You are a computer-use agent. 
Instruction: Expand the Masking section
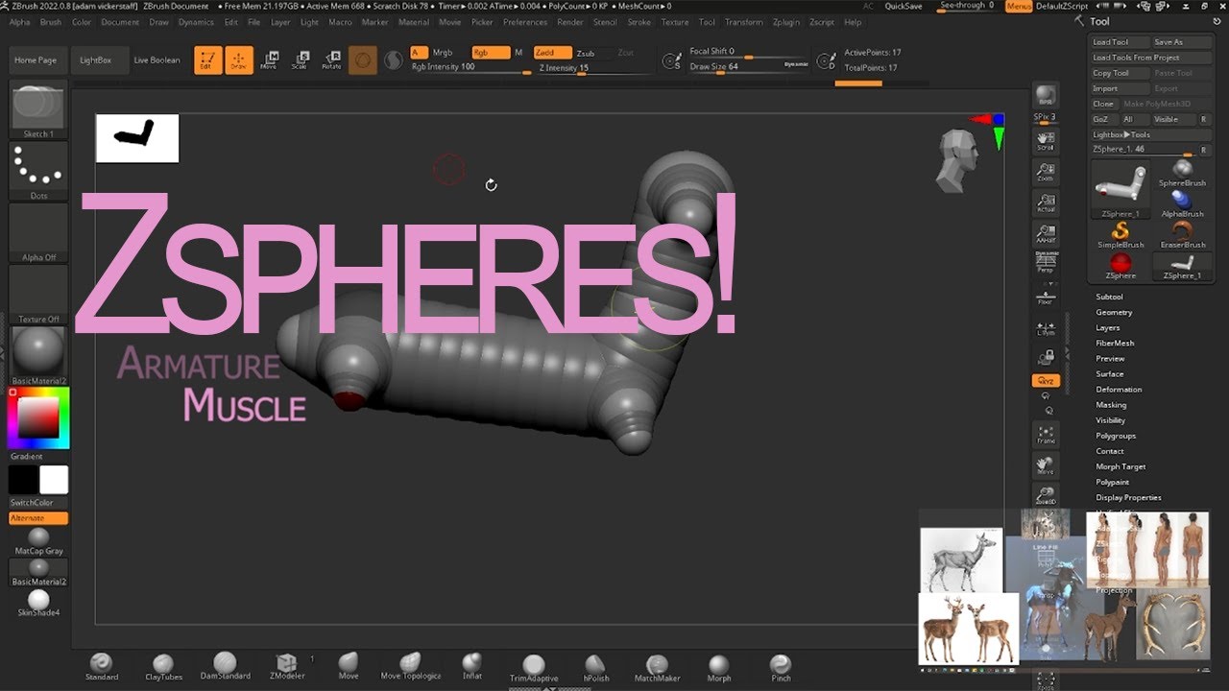[x=1111, y=405]
